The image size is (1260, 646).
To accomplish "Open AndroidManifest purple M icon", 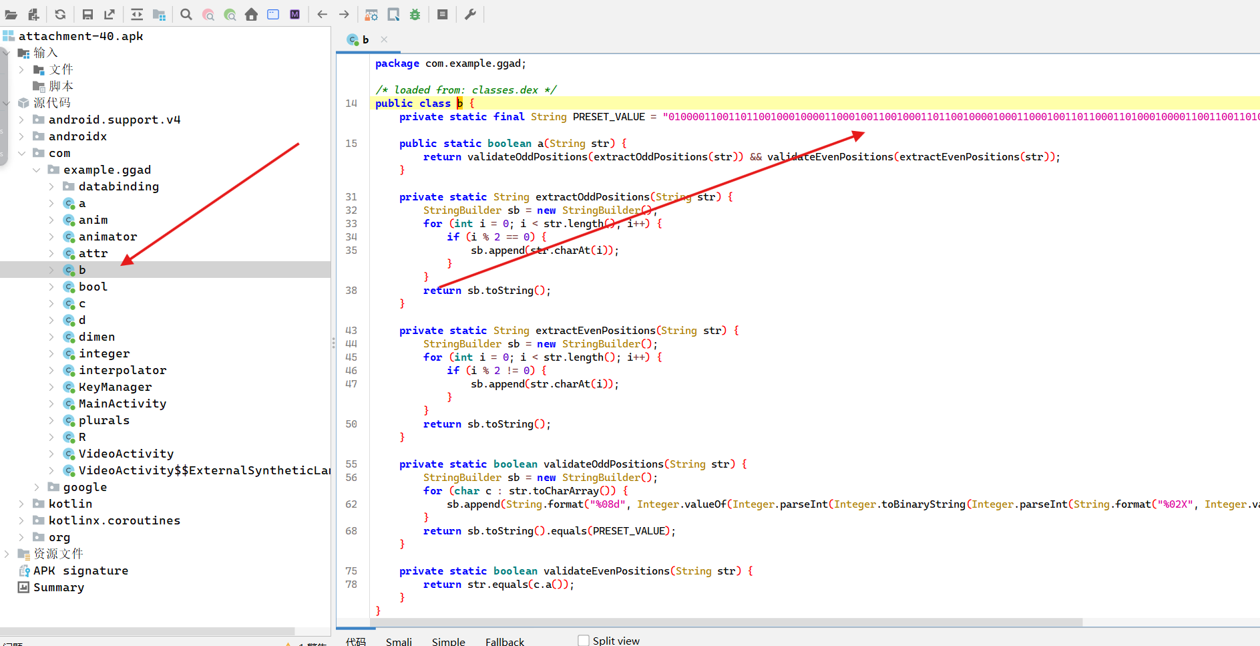I will (x=295, y=14).
